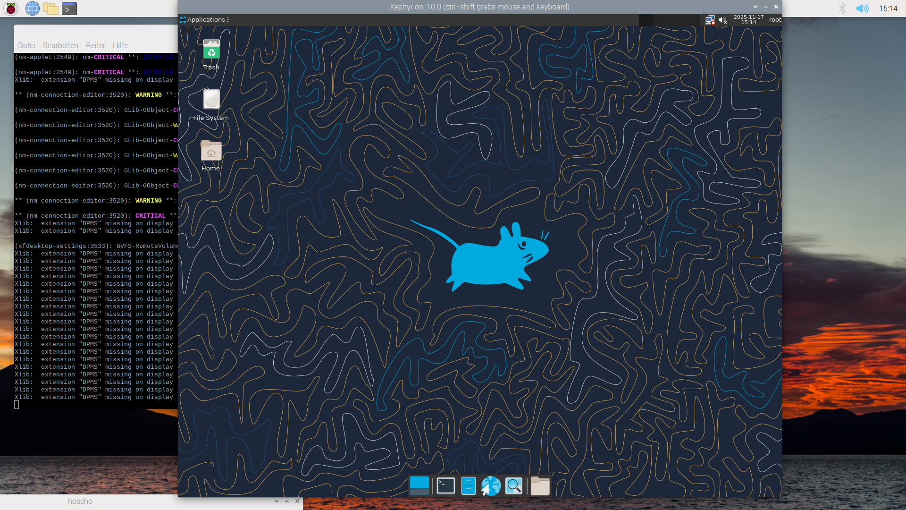Open the root user menu
Screen dimensions: 906x510
775,20
